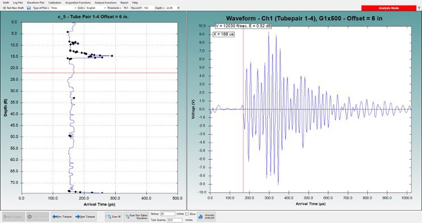Open the Analysis Functions menu
Screen dimensions: 422x223
click(106, 2)
